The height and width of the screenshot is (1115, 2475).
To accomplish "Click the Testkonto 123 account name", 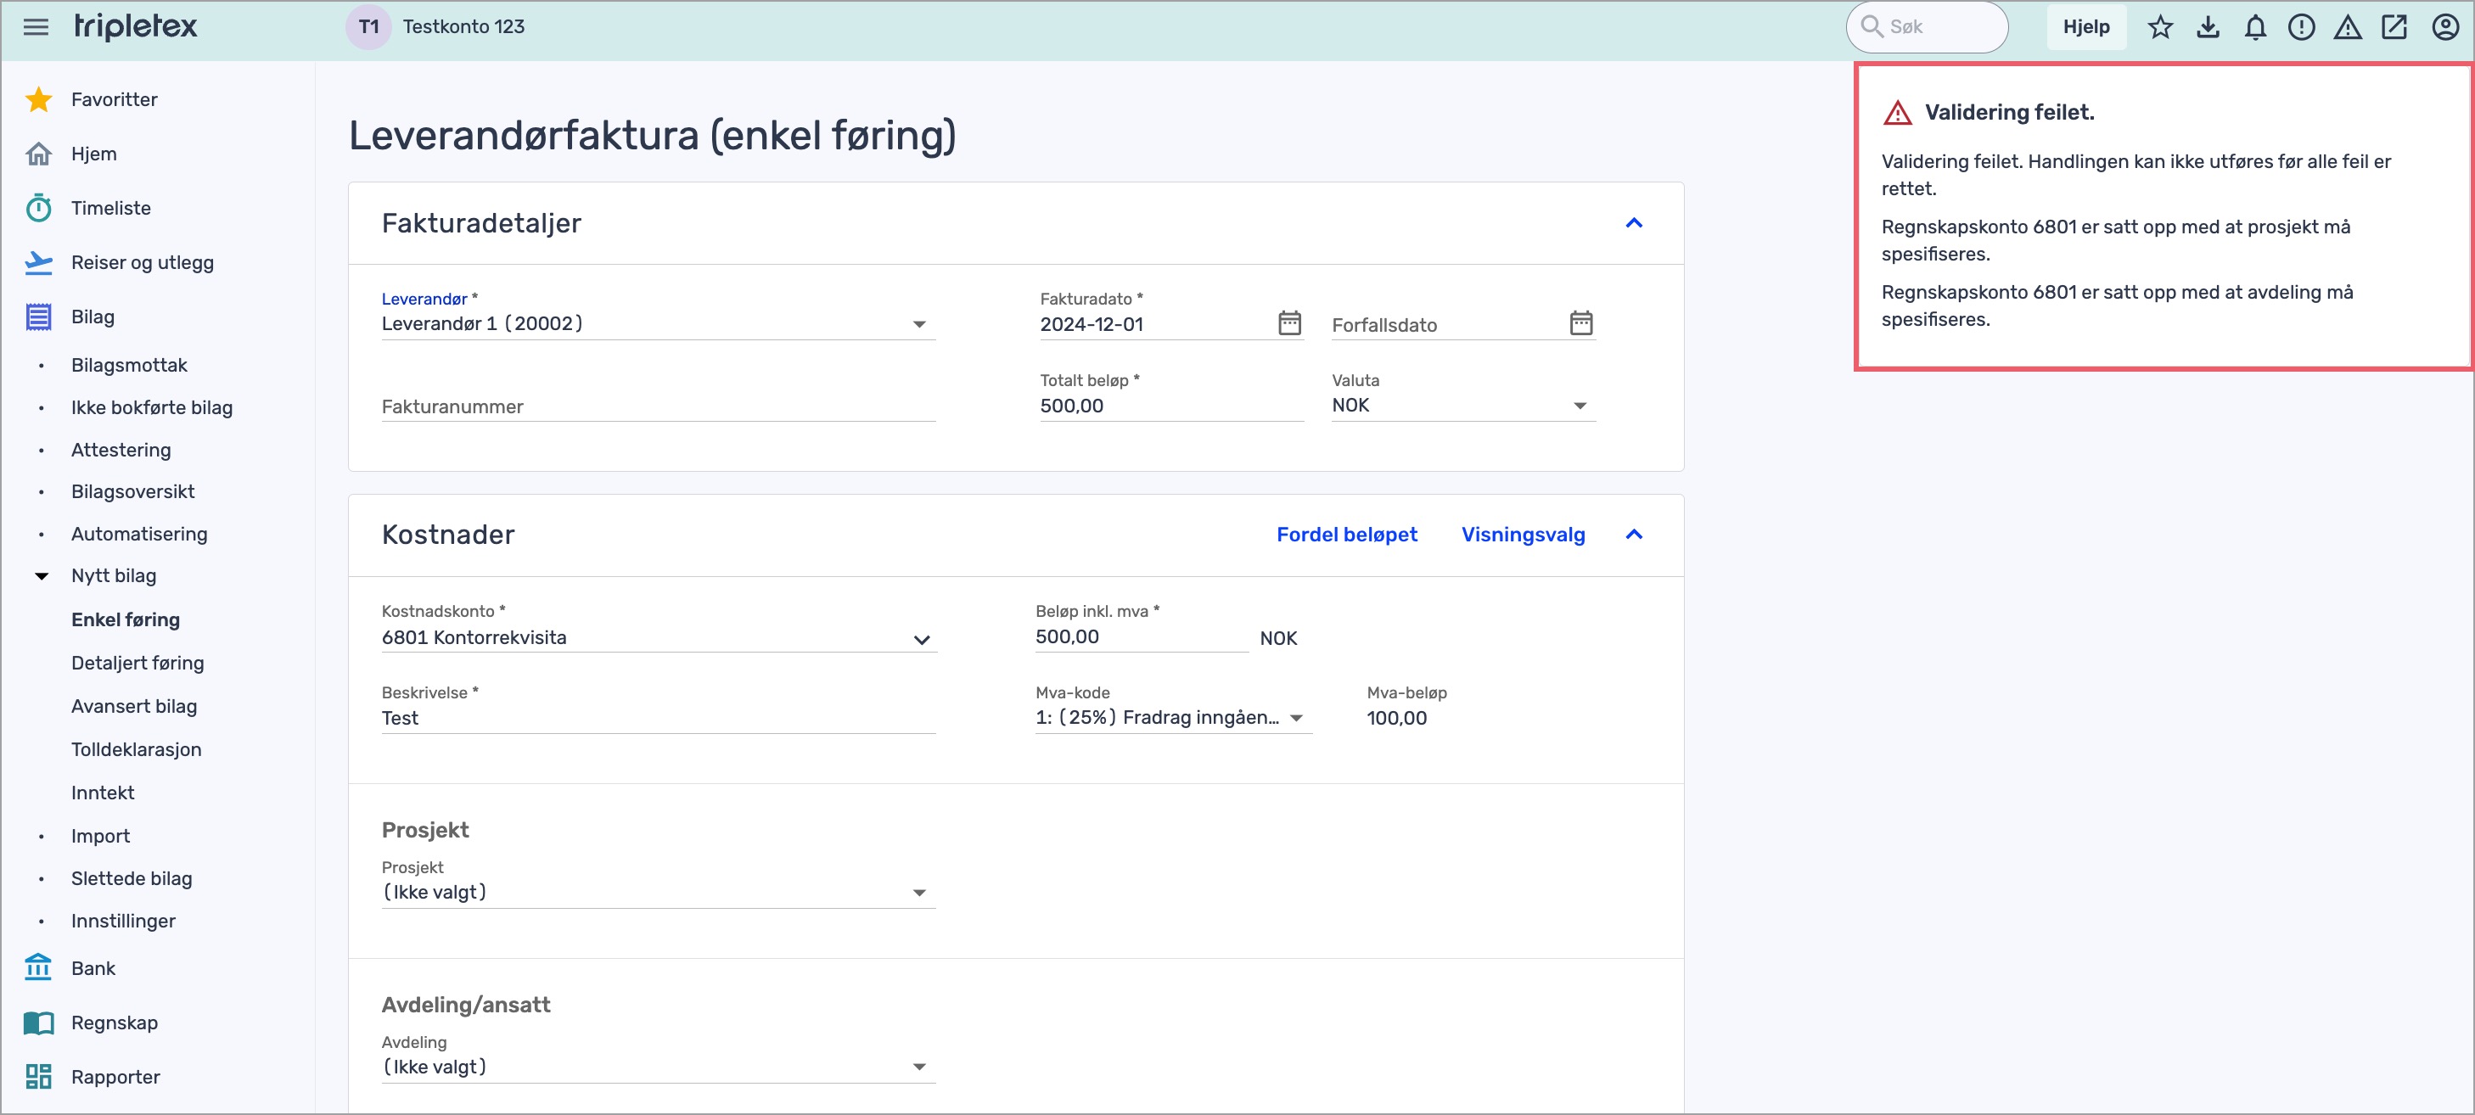I will point(463,27).
